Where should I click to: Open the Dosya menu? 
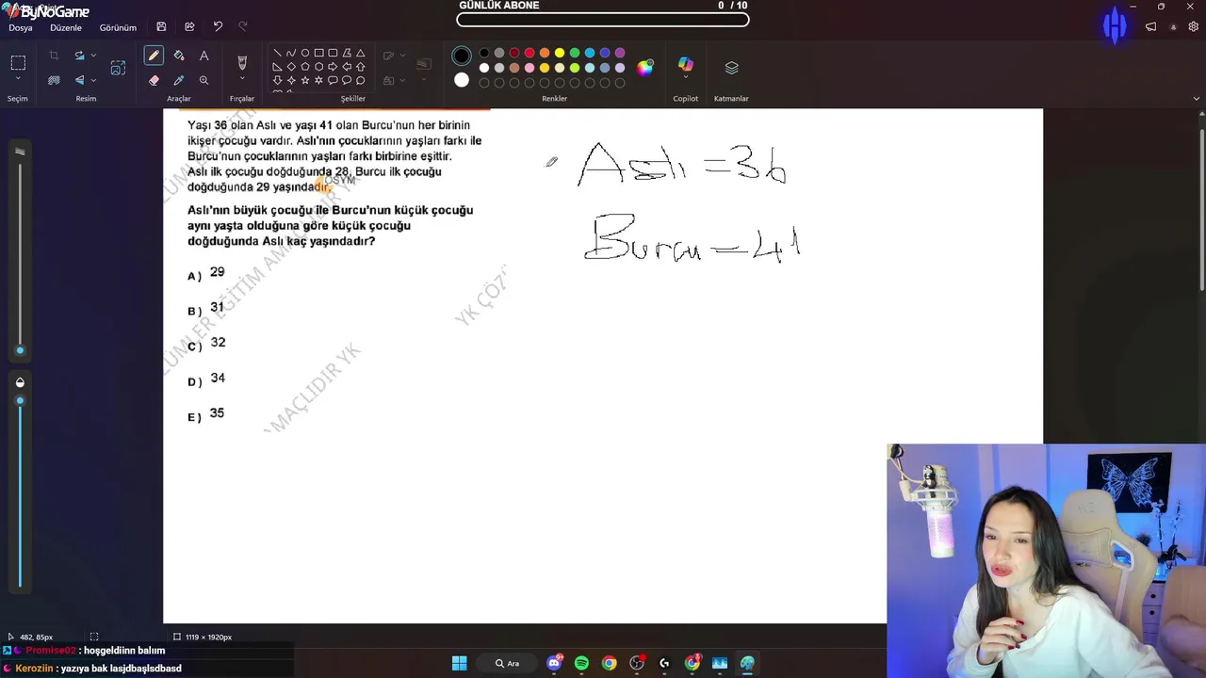[21, 27]
